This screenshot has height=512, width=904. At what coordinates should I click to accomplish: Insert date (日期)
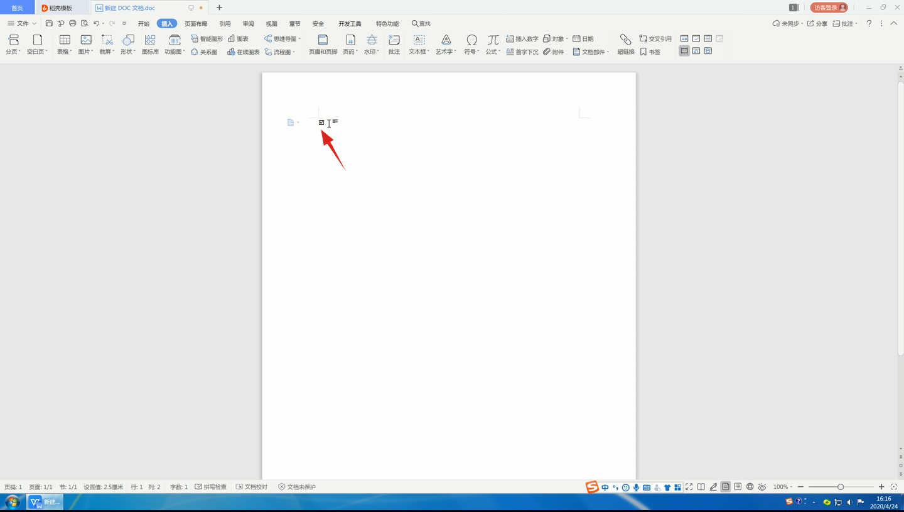[583, 39]
